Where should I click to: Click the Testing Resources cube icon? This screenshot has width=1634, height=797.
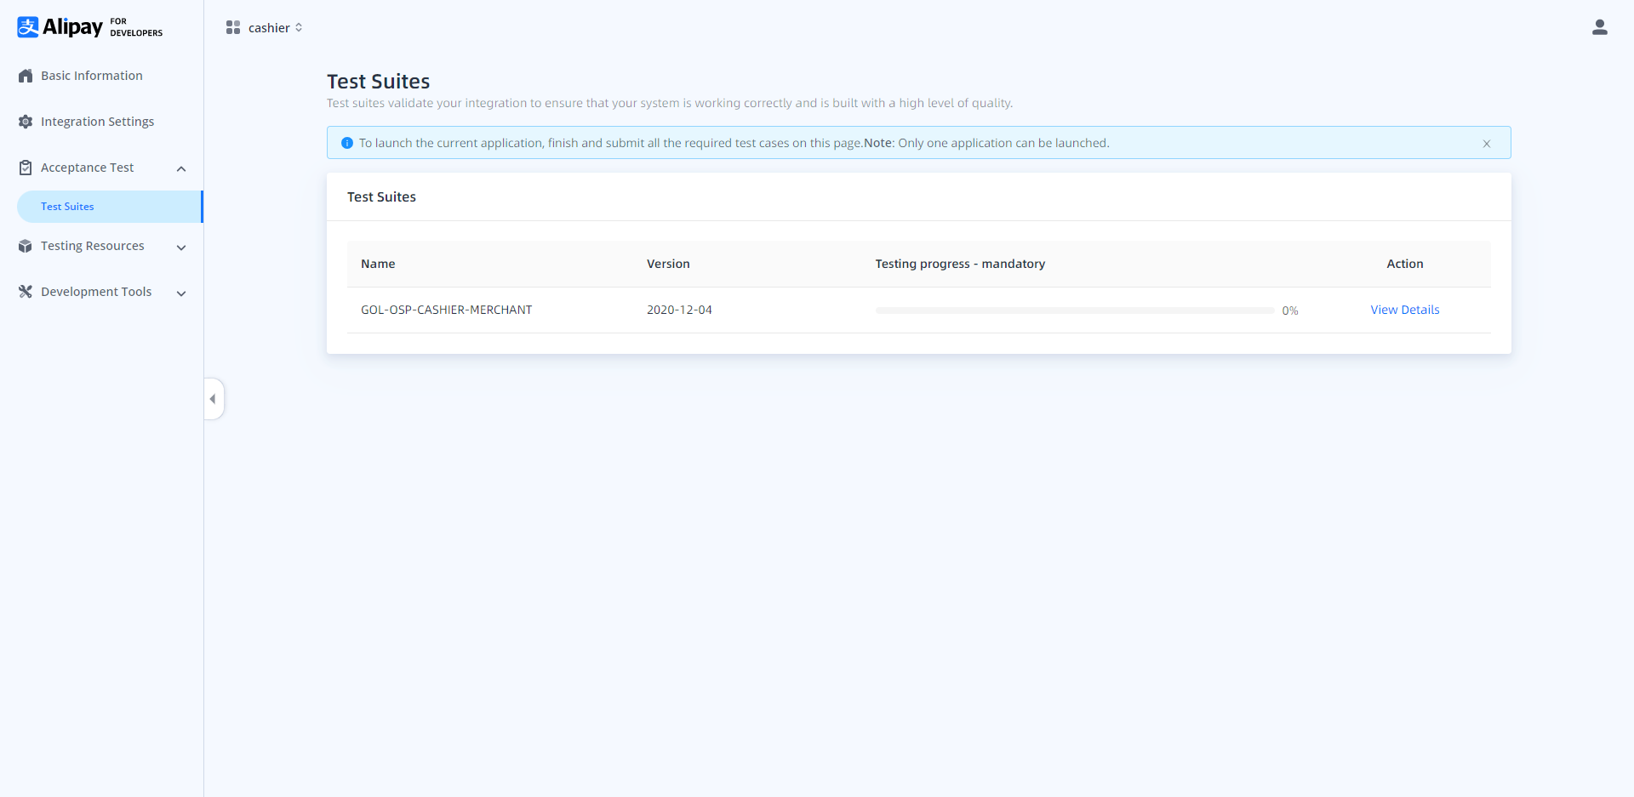[x=26, y=246]
